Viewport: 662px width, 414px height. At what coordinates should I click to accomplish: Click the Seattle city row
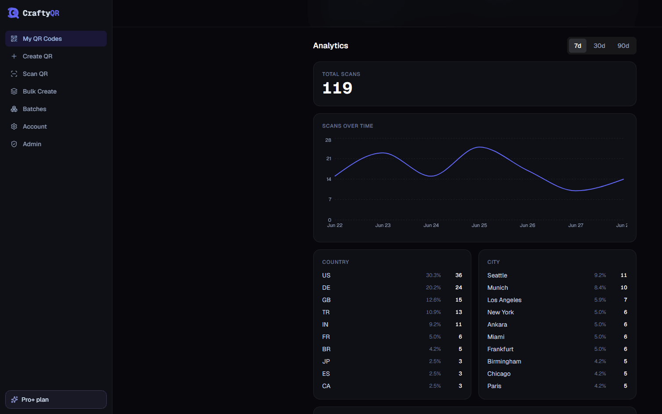click(x=557, y=275)
